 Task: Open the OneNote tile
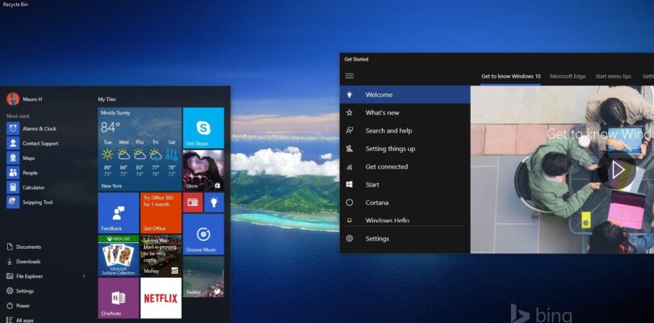pyautogui.click(x=119, y=298)
